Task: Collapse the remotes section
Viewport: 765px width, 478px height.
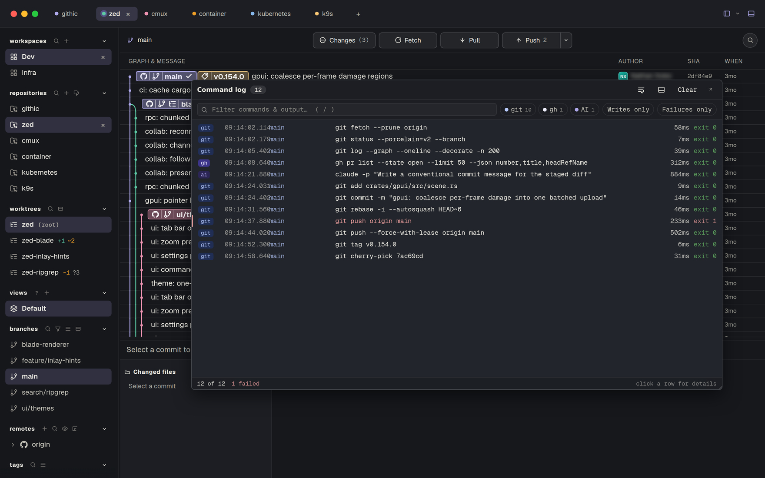Action: 104,429
